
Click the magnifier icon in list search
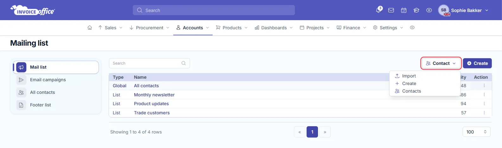(x=184, y=63)
